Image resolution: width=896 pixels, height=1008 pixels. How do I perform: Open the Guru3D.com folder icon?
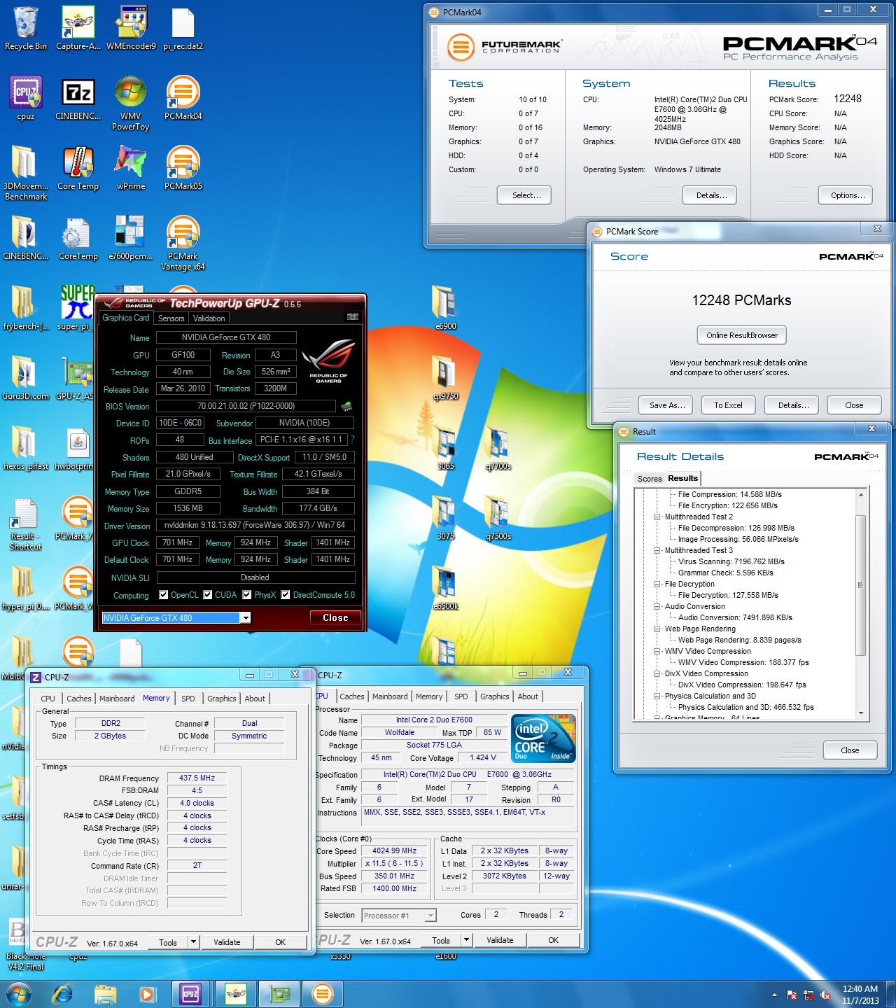tap(26, 378)
